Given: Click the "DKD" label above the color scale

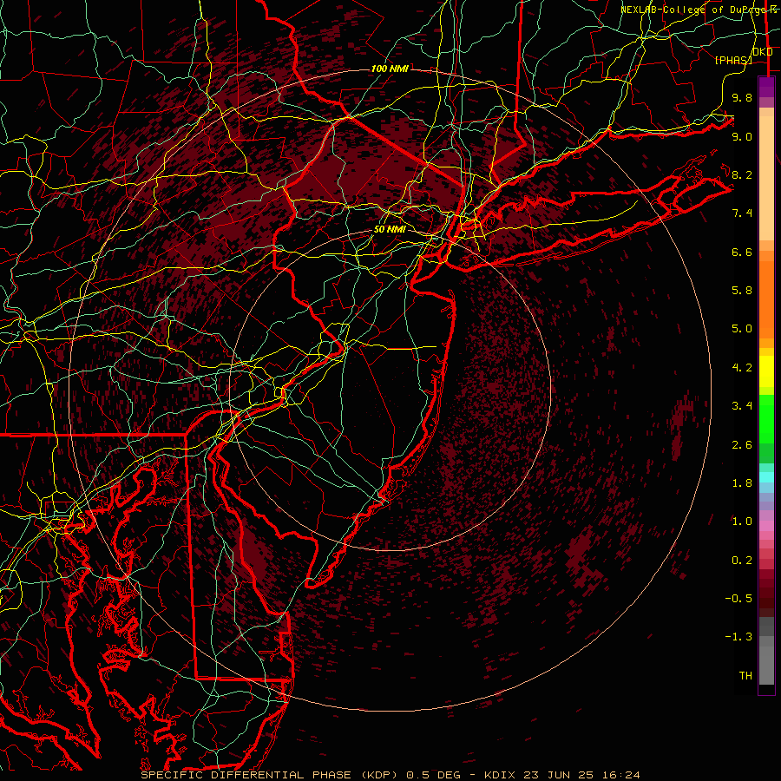Looking at the screenshot, I should (x=763, y=52).
